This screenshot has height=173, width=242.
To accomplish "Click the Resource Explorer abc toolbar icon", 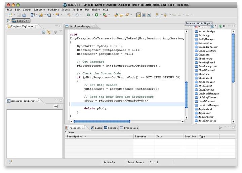I will click(x=56, y=106).
